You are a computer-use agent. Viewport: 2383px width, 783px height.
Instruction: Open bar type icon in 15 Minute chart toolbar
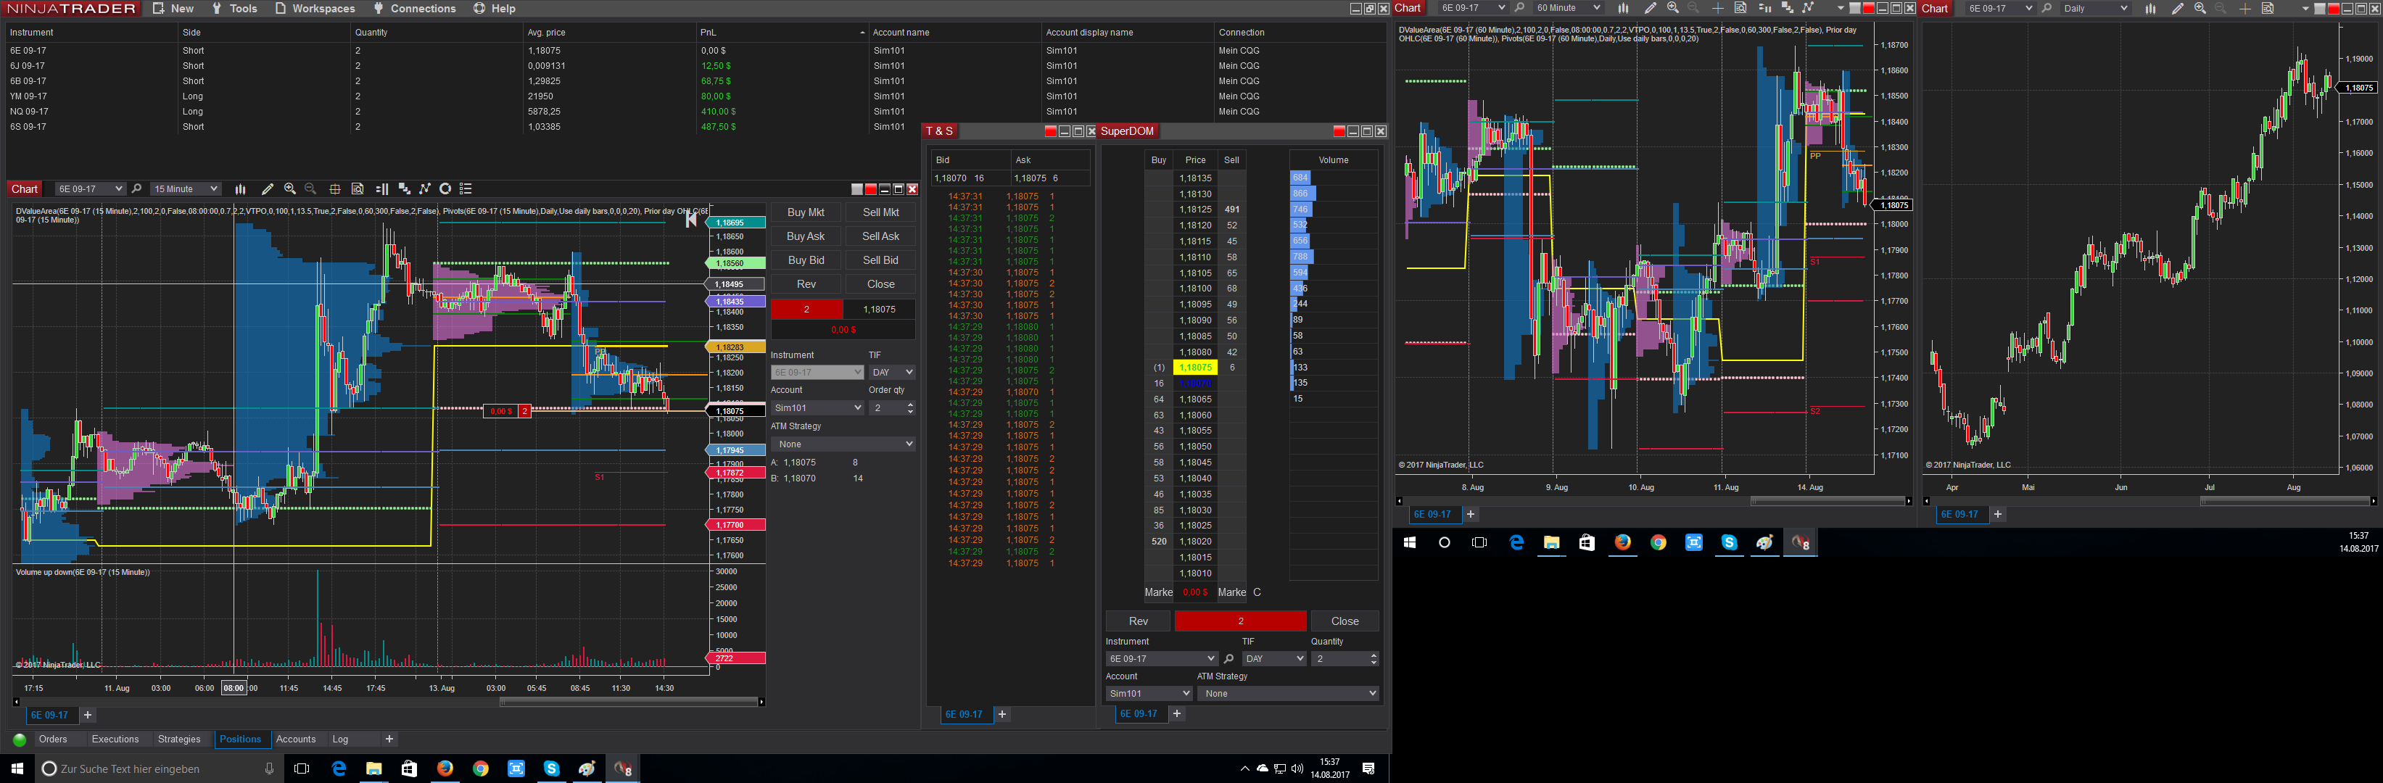click(x=241, y=188)
